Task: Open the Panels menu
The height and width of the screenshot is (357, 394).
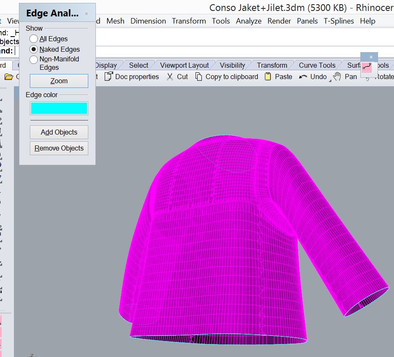Action: click(307, 21)
